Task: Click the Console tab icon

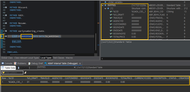Action: (3, 63)
